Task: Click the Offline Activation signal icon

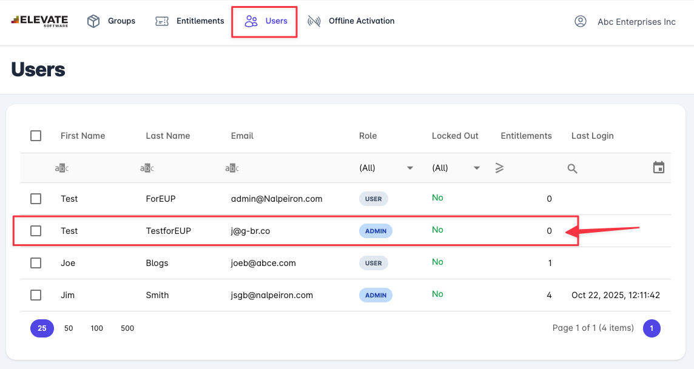Action: (314, 21)
